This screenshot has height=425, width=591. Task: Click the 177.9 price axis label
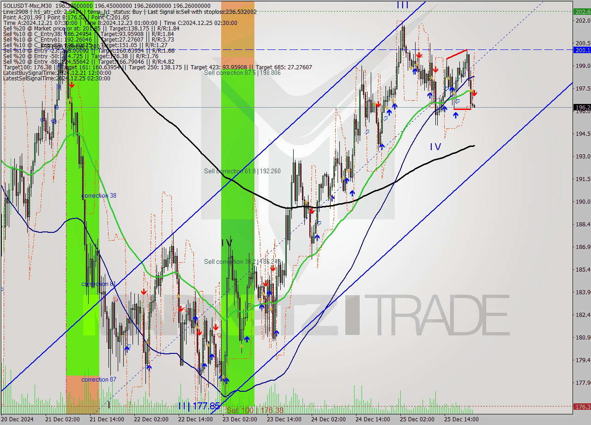click(x=582, y=382)
